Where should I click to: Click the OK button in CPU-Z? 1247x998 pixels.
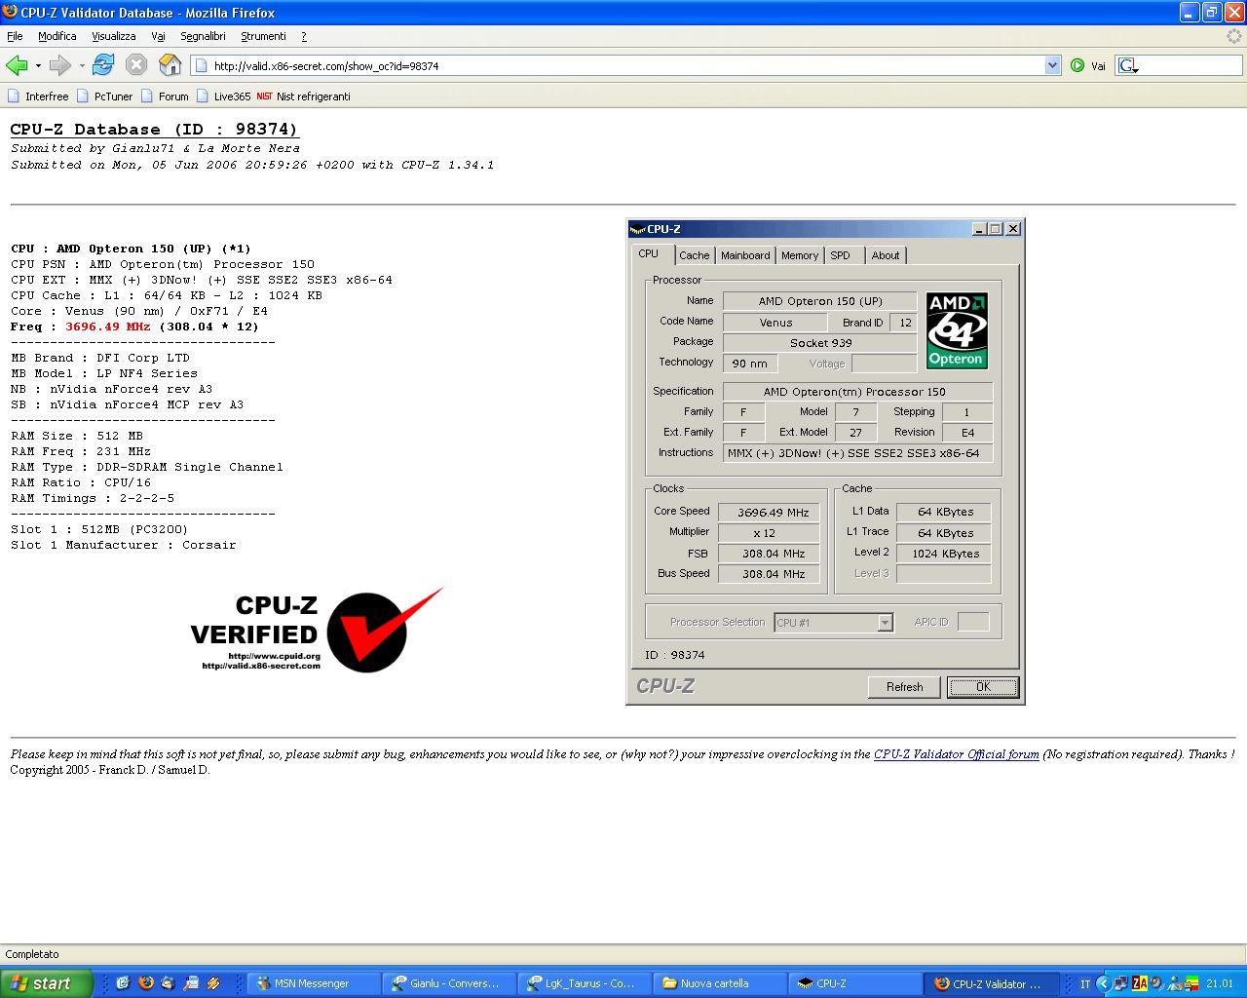(983, 687)
